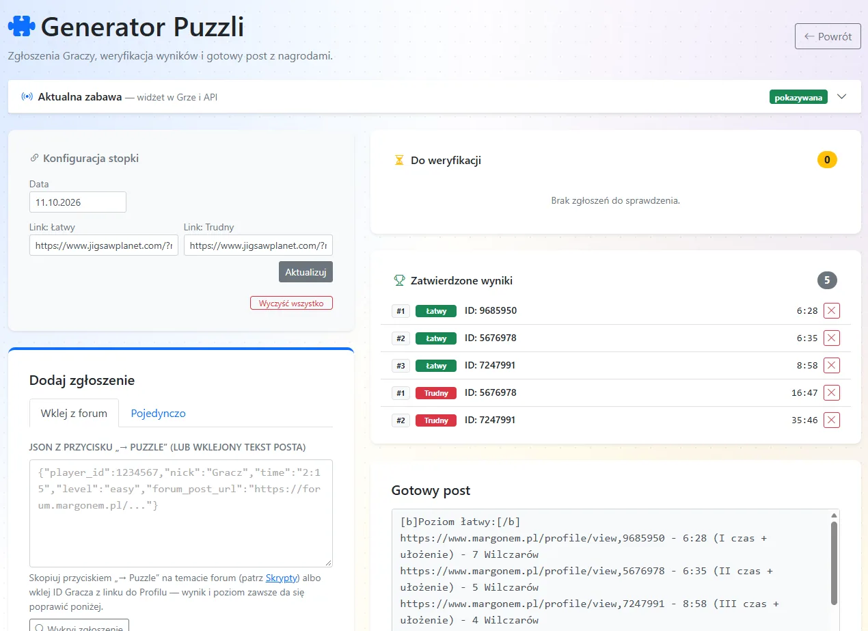Click the Gotowy post scrollbar thumb
Screen dimensions: 868x631
834,563
